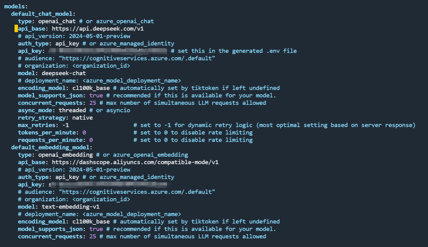
Task: Click the requests_per_minute value 0
Action: 91,140
